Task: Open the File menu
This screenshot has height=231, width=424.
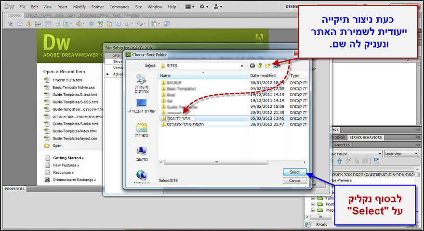Action: [23, 7]
